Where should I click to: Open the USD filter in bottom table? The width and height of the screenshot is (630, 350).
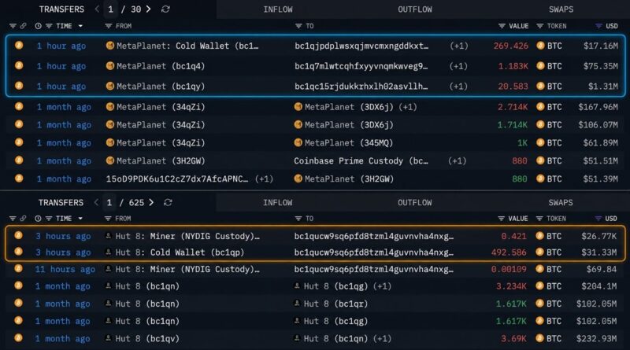click(x=598, y=219)
